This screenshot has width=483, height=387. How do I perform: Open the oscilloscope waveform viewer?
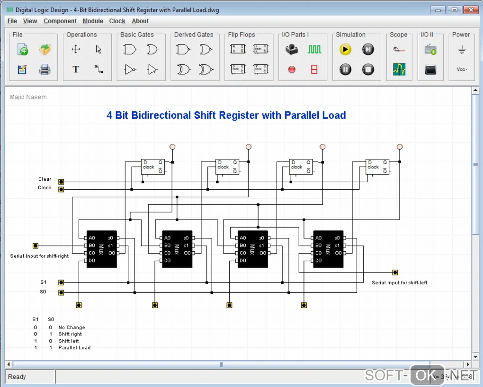[x=399, y=70]
